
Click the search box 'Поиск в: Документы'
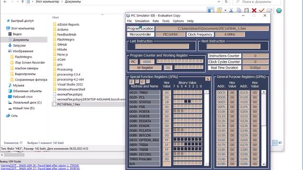pyautogui.click(x=257, y=2)
